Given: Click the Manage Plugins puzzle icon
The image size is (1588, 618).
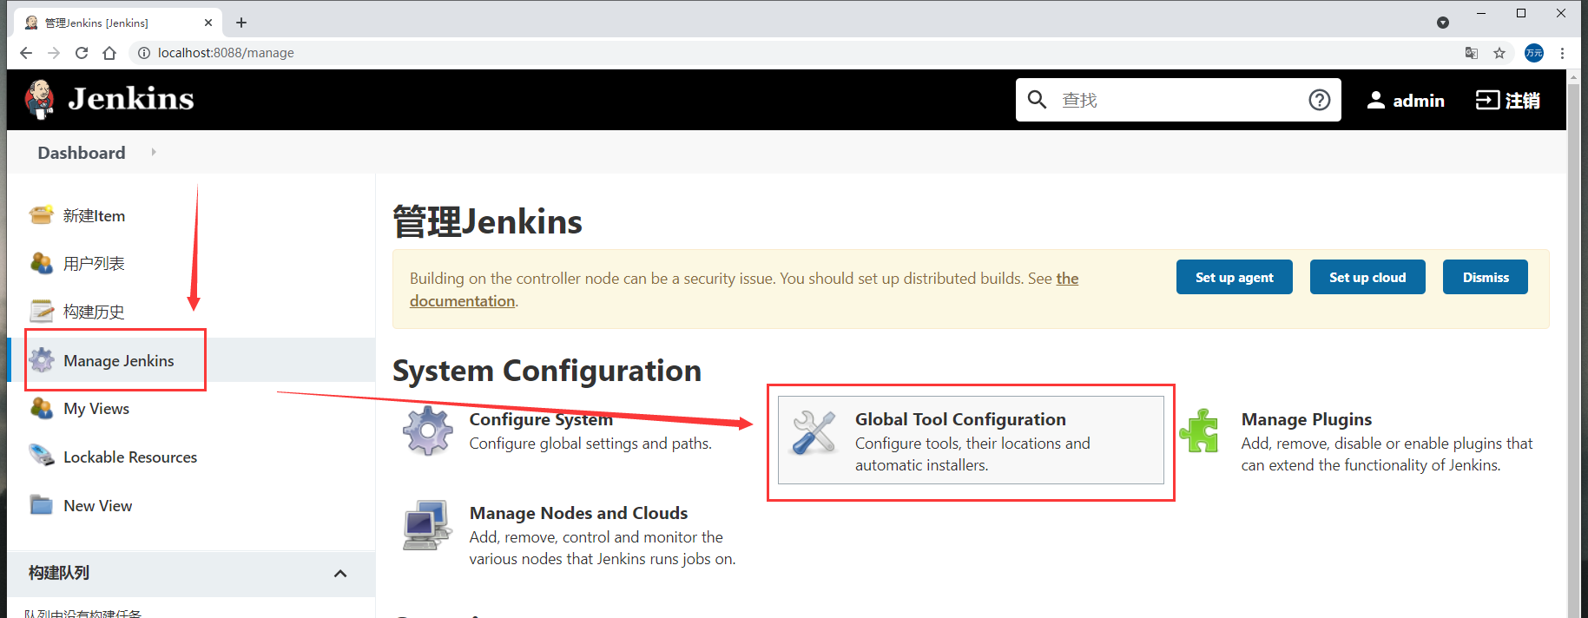Looking at the screenshot, I should click(x=1200, y=431).
